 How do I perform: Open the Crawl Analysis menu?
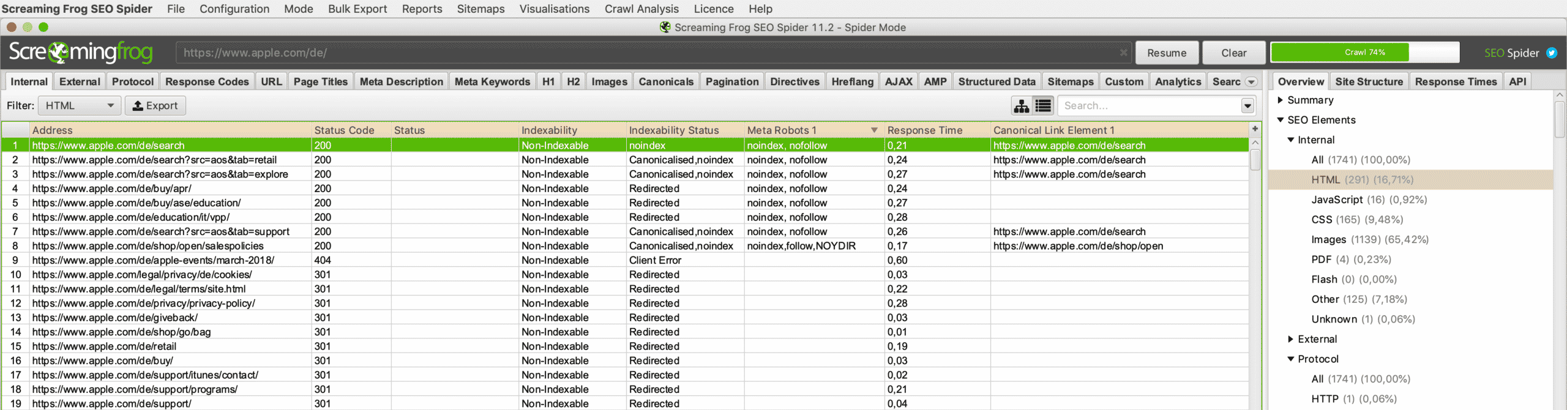click(x=641, y=9)
